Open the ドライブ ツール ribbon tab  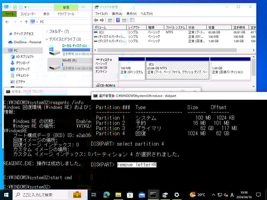pos(66,14)
